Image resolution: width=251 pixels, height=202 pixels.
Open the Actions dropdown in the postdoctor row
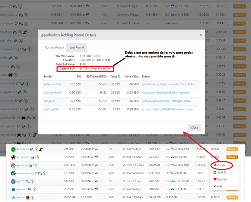coord(239,24)
